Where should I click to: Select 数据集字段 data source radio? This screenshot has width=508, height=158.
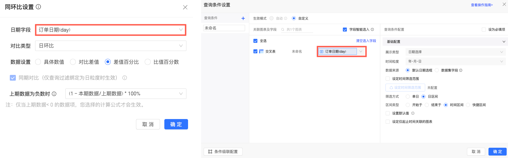(437, 70)
